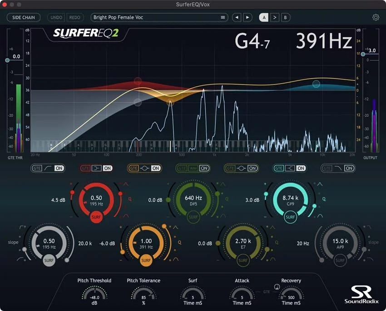Viewport: 386px width, 311px height.
Task: Toggle the red band SURF button
Action: [x=96, y=217]
